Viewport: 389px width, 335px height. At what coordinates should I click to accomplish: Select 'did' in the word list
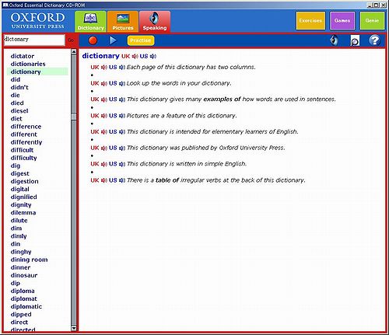16,79
